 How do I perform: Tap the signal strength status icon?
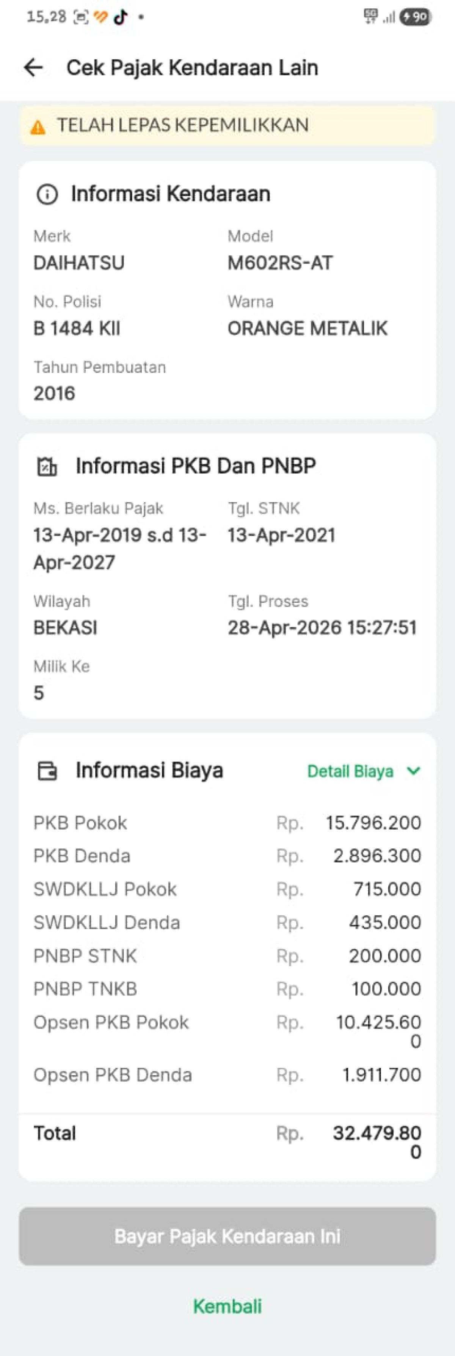[x=389, y=17]
